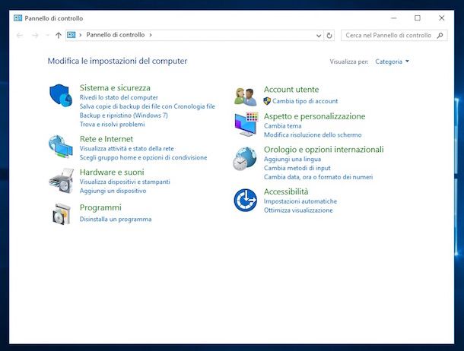Screen dimensions: 464x351
Task: Open the Sistema e sicurezza shield icon
Action: coord(61,95)
